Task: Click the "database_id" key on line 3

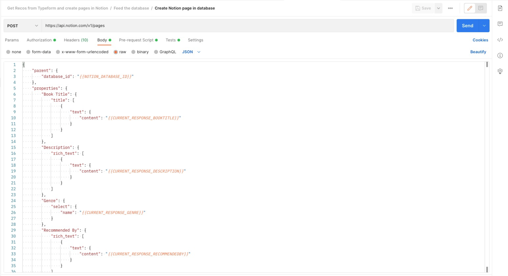Action: 57,77
